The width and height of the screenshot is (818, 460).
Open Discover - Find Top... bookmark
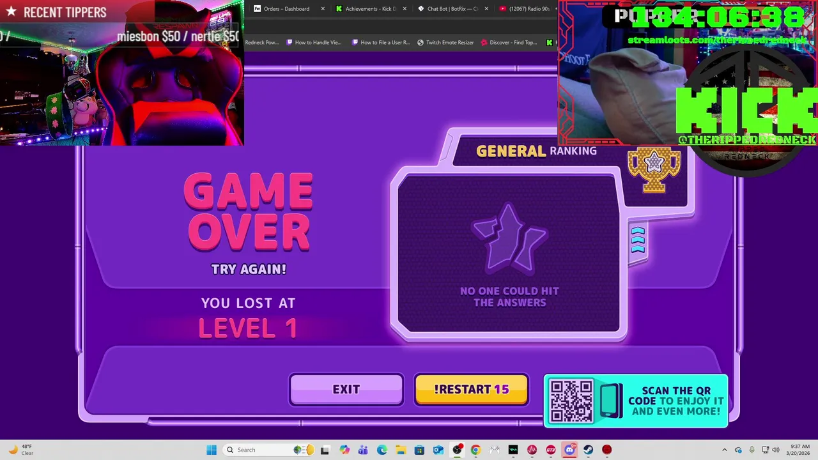coord(509,43)
